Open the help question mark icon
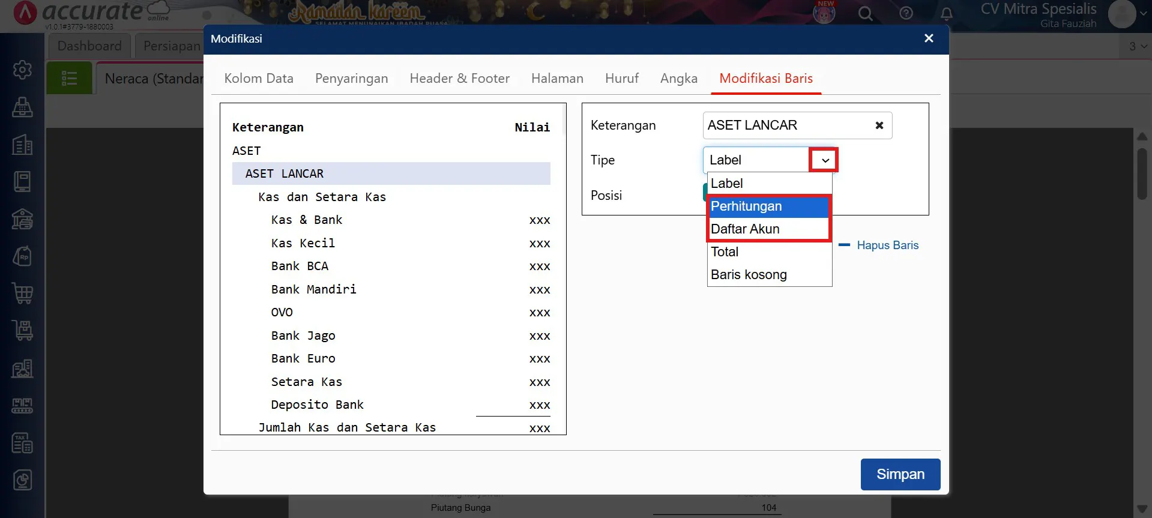This screenshot has width=1152, height=518. 906,13
